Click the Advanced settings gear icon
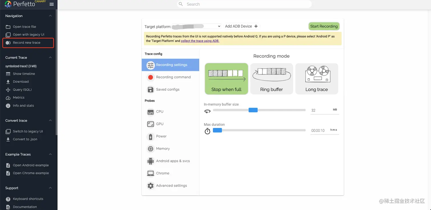 tap(151, 186)
